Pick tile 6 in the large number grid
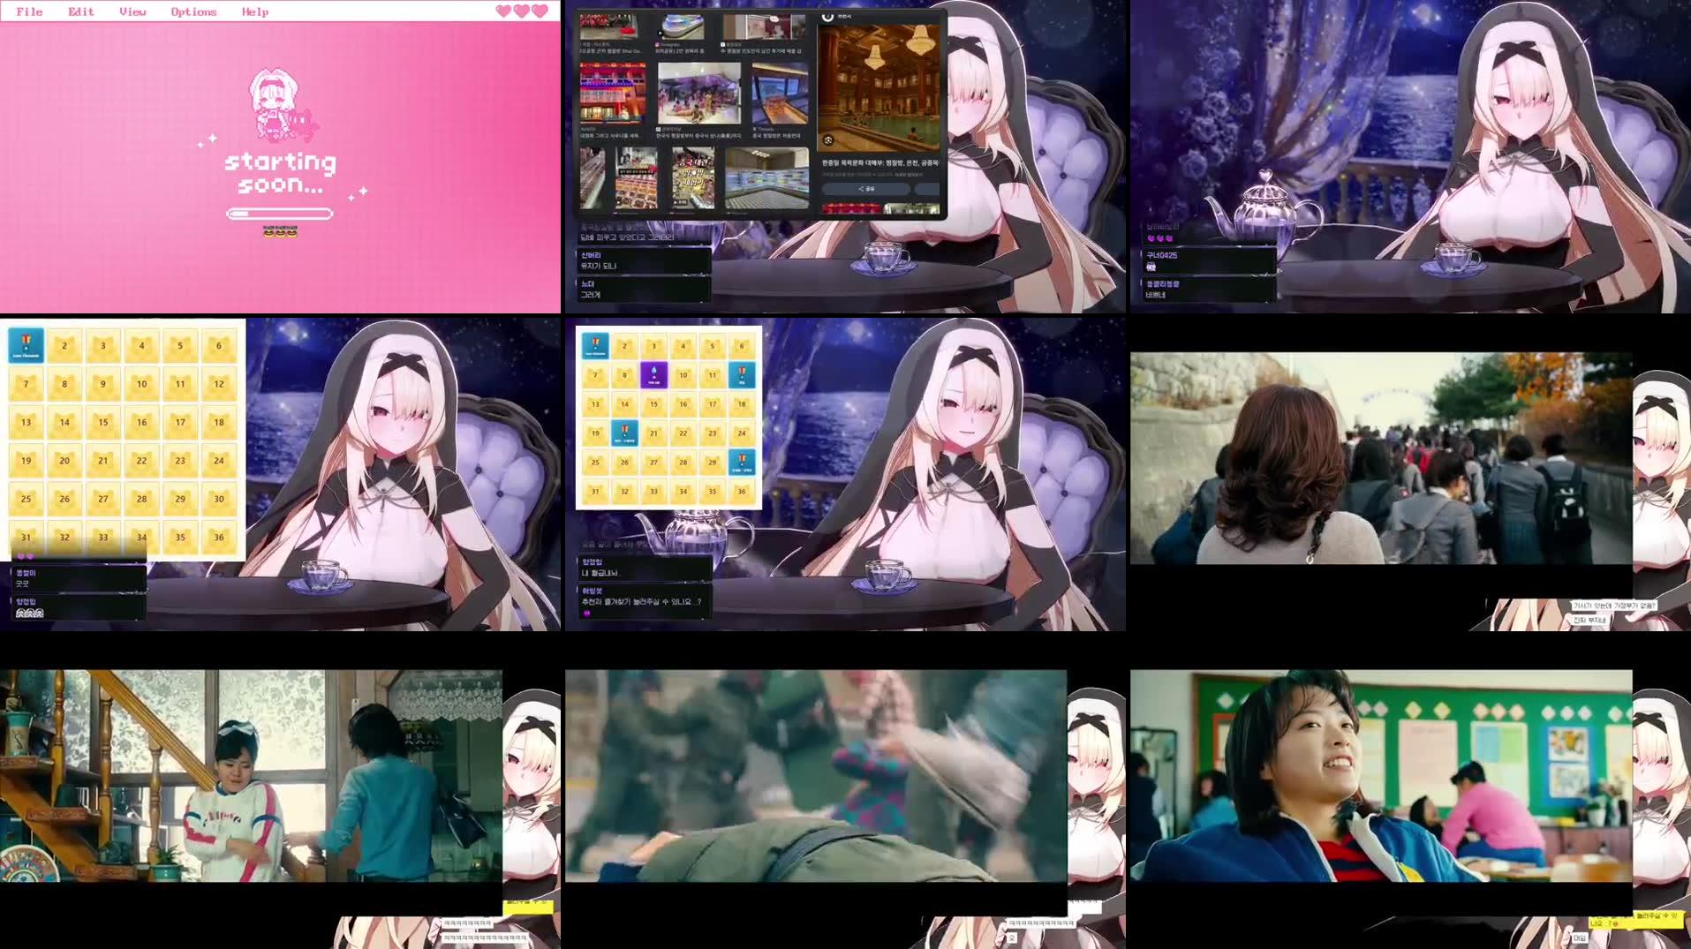This screenshot has width=1691, height=949. (x=219, y=345)
